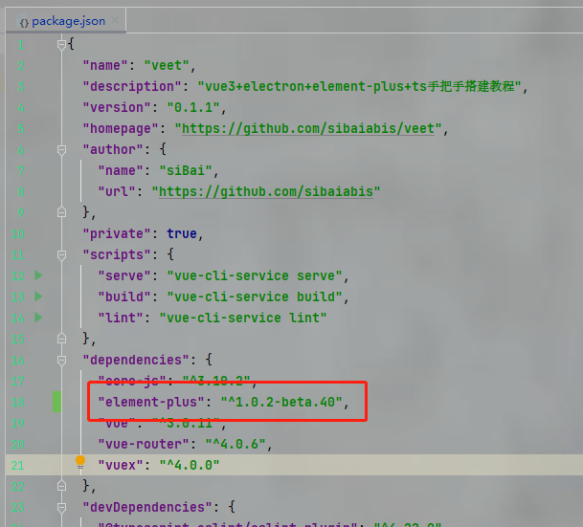
Task: Click line number 1 in gutter
Action: [21, 45]
